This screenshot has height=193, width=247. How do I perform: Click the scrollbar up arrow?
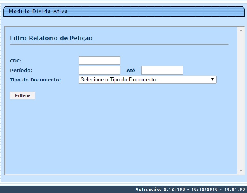pos(240,30)
